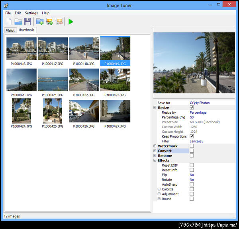This screenshot has width=239, height=229.
Task: Click the Effects section header label
Action: (x=164, y=160)
